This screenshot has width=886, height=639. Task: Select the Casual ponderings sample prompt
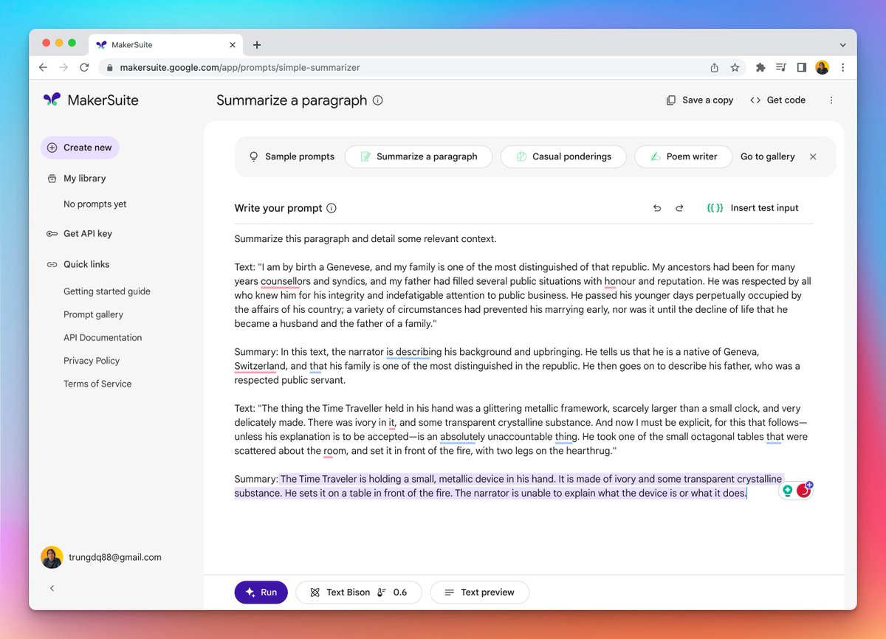click(563, 156)
